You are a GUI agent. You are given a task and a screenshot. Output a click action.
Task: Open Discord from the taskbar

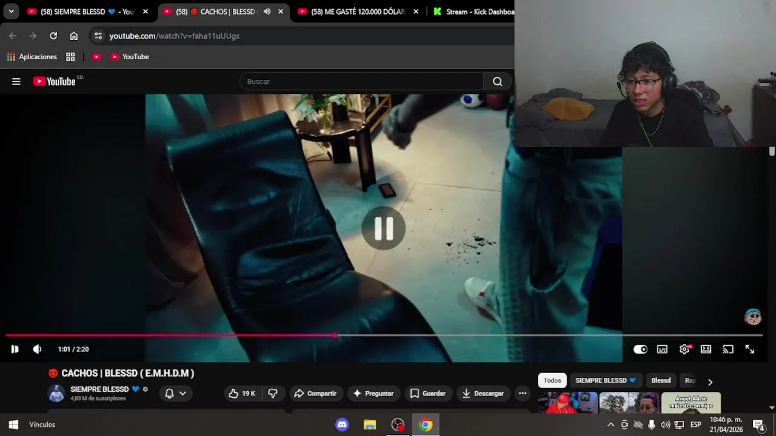[x=342, y=424]
